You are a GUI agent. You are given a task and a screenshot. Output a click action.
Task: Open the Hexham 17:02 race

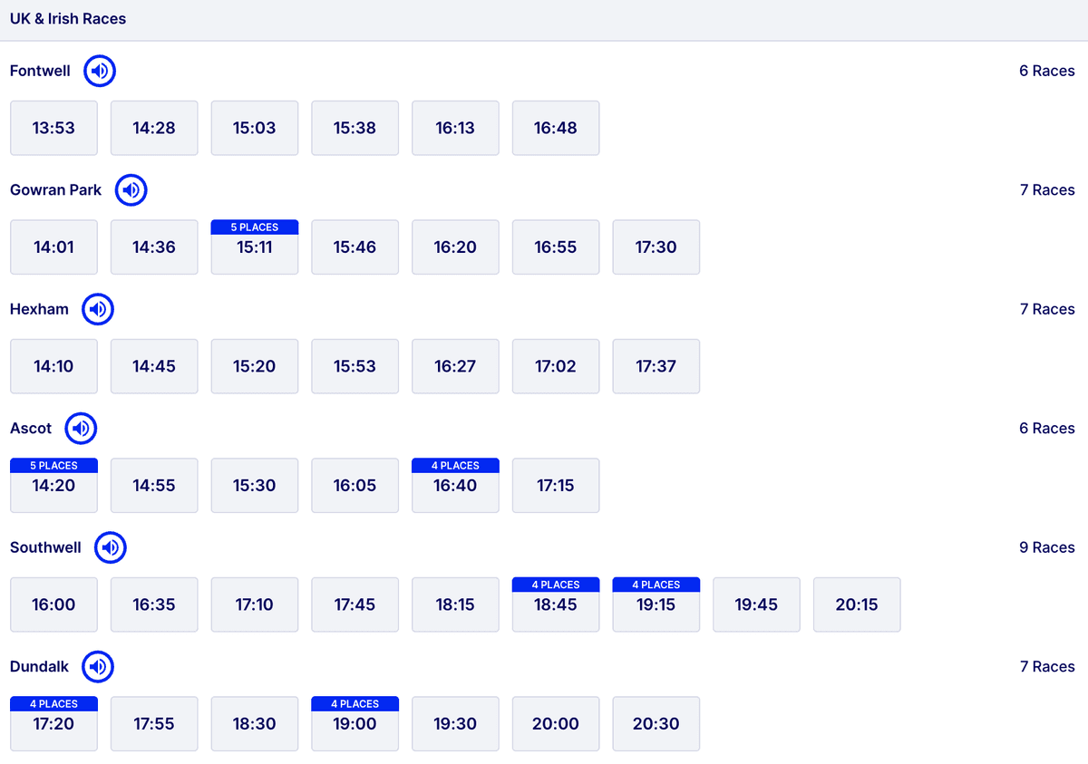click(x=556, y=366)
